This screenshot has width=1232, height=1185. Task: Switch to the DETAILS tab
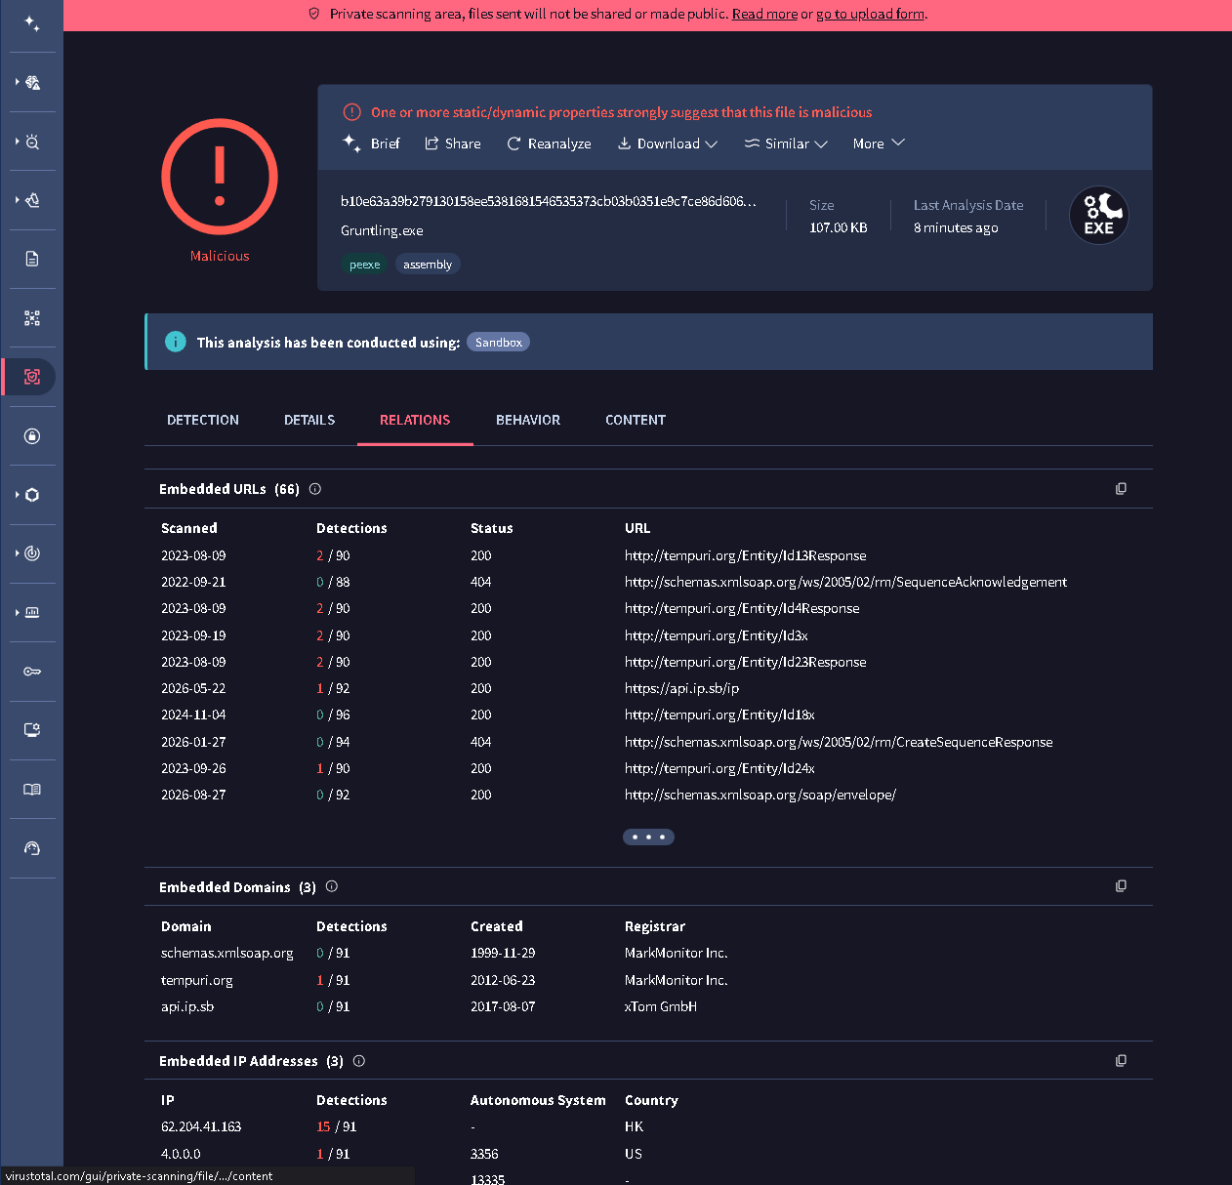pos(309,420)
